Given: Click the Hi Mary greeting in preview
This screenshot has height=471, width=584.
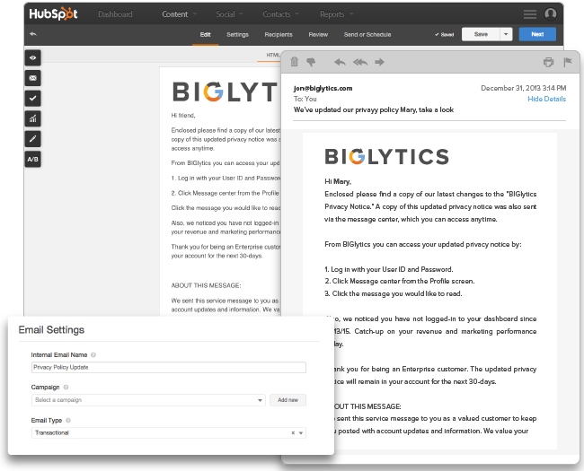Looking at the screenshot, I should (338, 181).
